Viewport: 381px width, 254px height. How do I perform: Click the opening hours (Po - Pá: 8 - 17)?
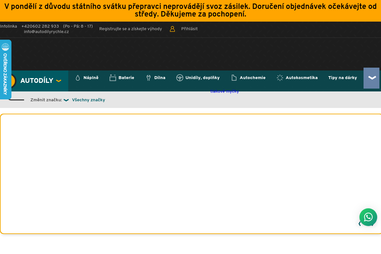[x=78, y=26]
